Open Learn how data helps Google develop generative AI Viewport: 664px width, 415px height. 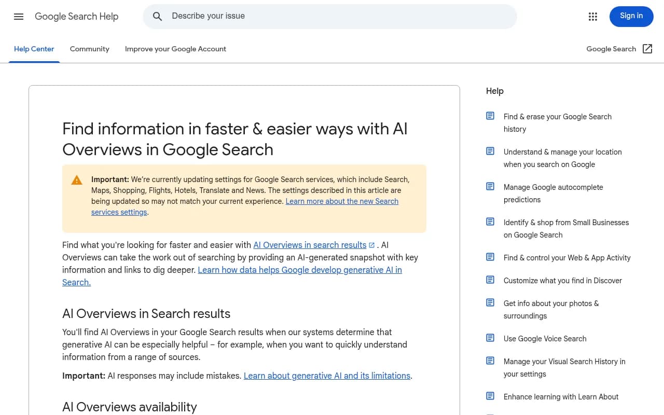click(232, 276)
